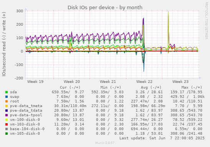Click the vm-100-disk-0 lime legend swatch
This screenshot has height=147, width=210.
(7, 120)
